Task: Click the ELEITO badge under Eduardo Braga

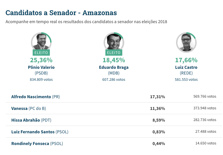Action: [114, 53]
